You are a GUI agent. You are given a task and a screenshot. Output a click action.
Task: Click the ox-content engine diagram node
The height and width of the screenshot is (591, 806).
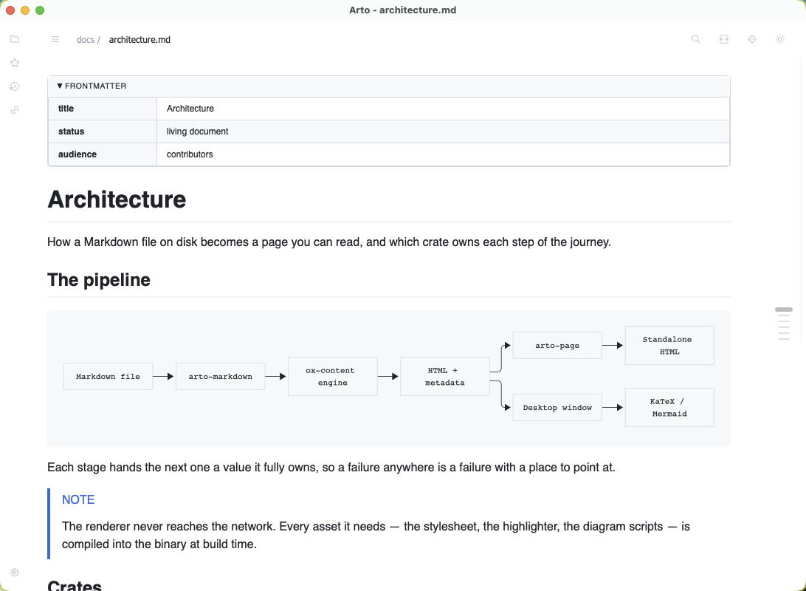[333, 377]
